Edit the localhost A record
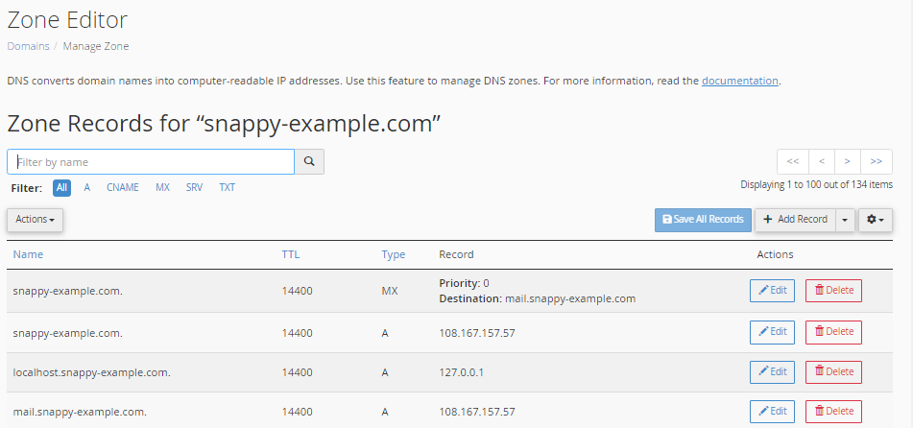 (x=772, y=371)
